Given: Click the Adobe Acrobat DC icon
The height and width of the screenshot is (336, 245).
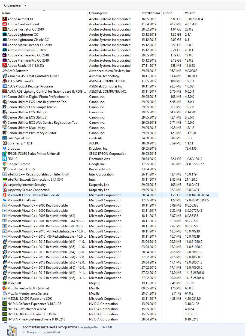Looking at the screenshot, I should click(x=5, y=19).
